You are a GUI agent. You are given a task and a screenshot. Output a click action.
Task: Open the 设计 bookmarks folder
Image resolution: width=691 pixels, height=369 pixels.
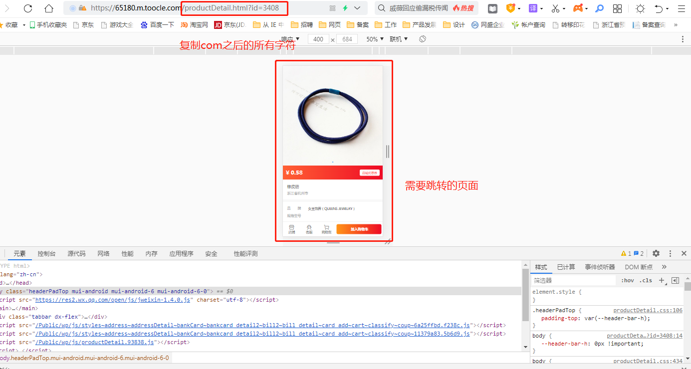tap(454, 25)
